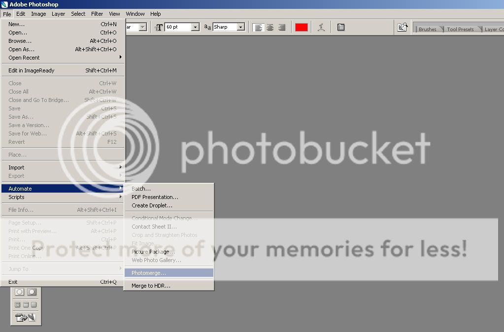Image resolution: width=504 pixels, height=332 pixels.
Task: Choose Browse... from the File menu
Action: (x=64, y=41)
